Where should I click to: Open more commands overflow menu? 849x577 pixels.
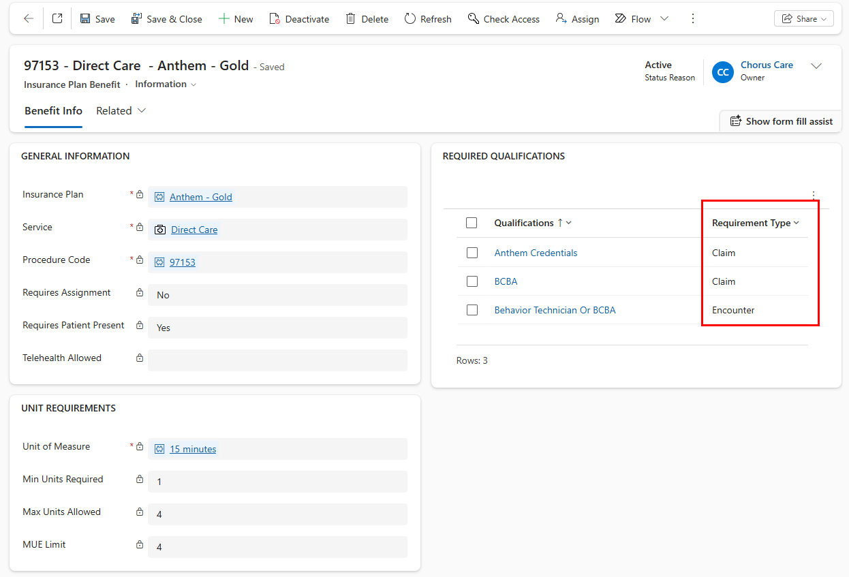(693, 19)
